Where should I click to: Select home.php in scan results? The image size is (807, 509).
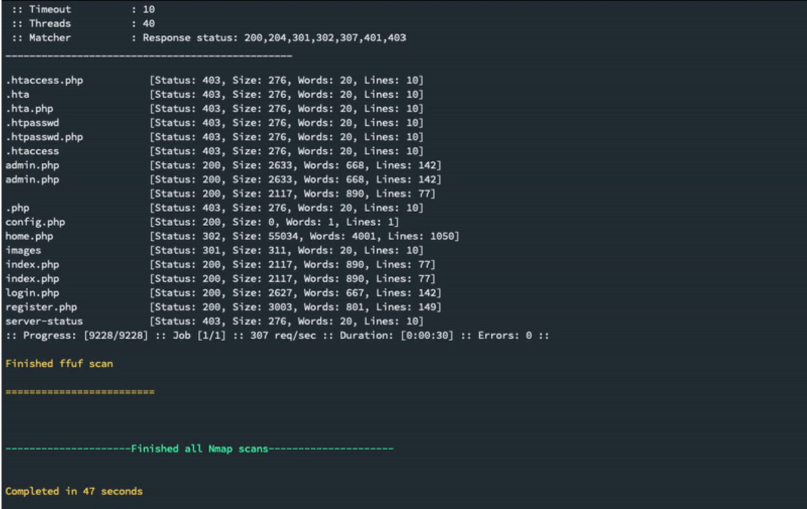tap(29, 236)
